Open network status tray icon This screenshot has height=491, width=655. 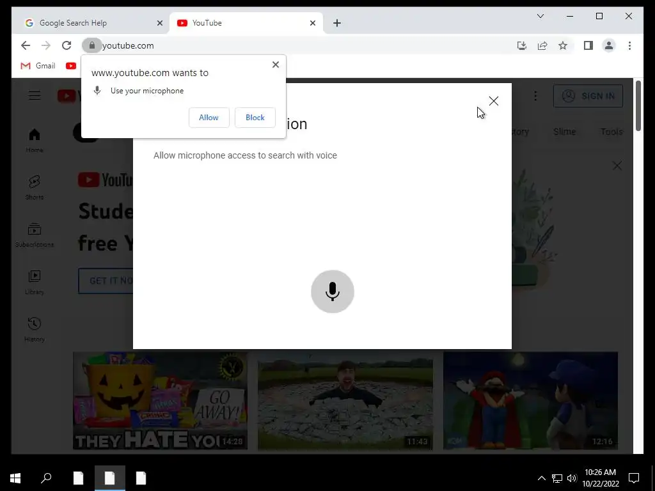pyautogui.click(x=557, y=478)
